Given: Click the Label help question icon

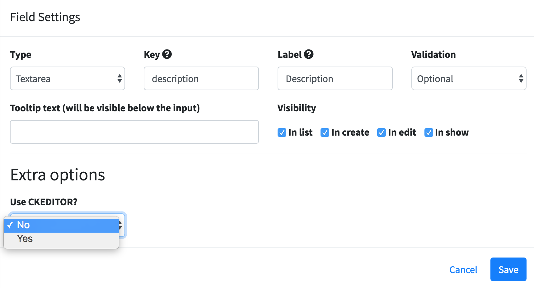Looking at the screenshot, I should click(309, 54).
